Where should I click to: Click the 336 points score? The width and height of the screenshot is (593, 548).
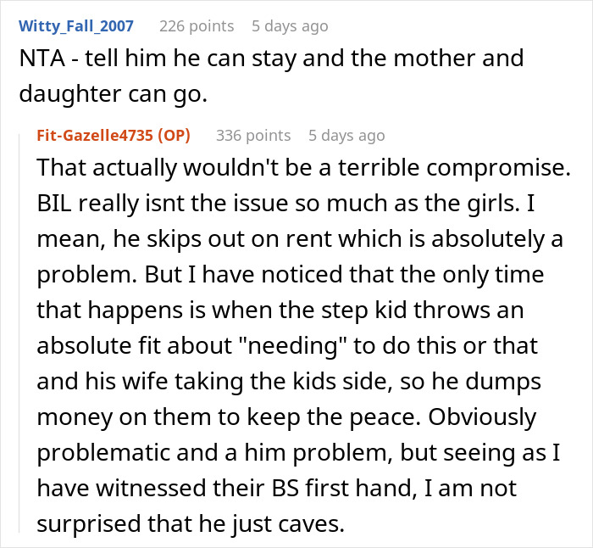253,135
